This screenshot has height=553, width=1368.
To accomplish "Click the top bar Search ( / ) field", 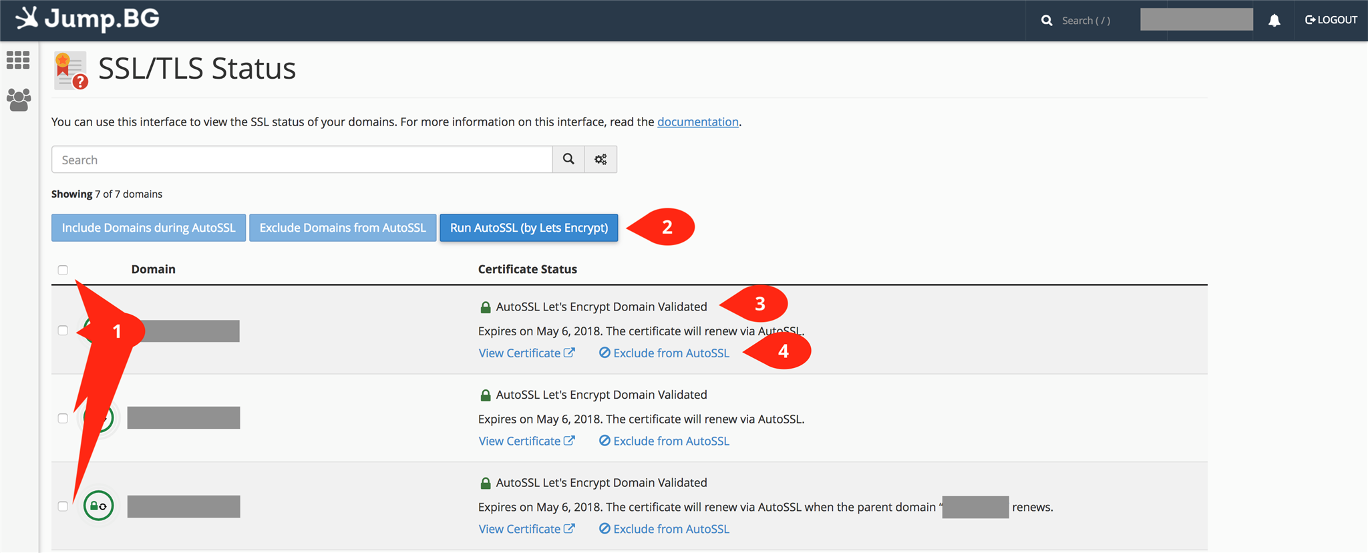I will (1086, 21).
